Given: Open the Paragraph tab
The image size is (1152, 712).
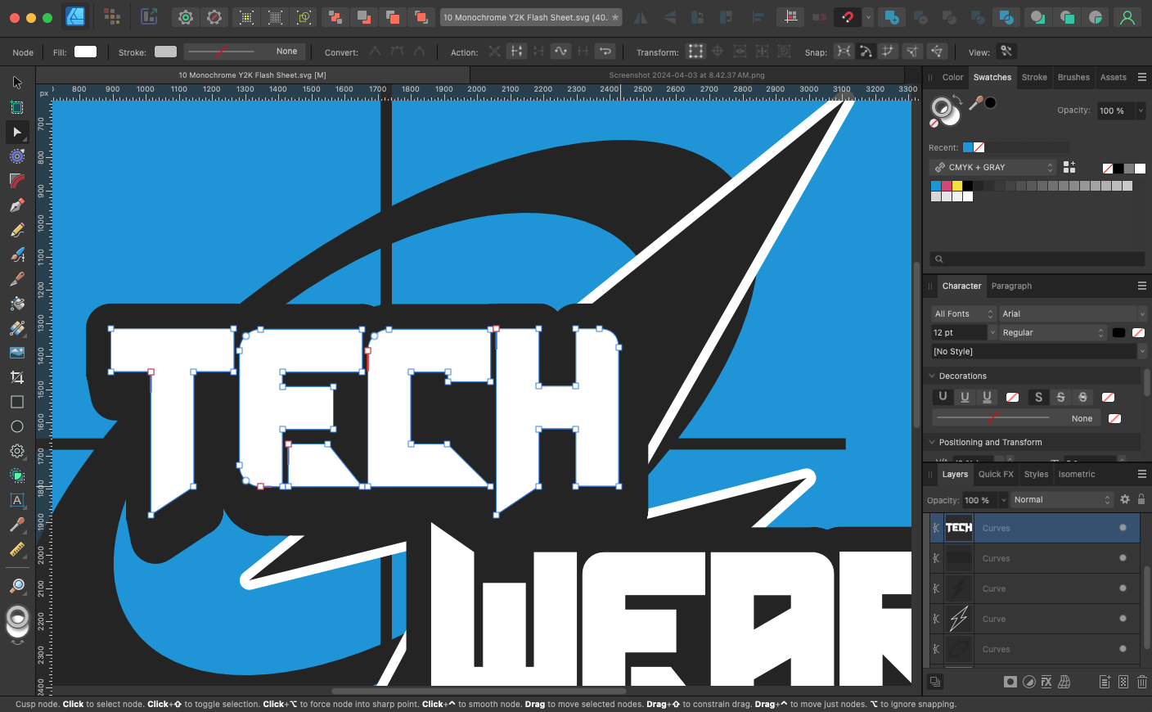Looking at the screenshot, I should coord(1011,286).
